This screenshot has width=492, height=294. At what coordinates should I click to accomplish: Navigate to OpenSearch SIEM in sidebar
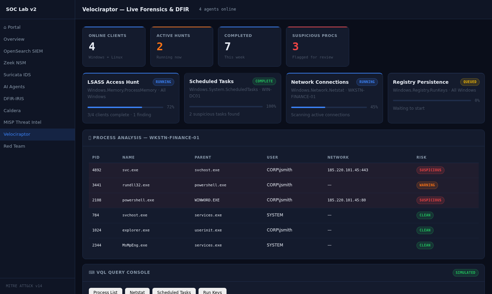23,51
